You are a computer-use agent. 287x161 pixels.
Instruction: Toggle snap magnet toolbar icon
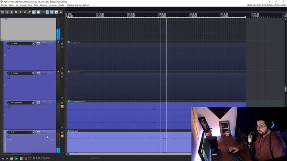(x=57, y=12)
